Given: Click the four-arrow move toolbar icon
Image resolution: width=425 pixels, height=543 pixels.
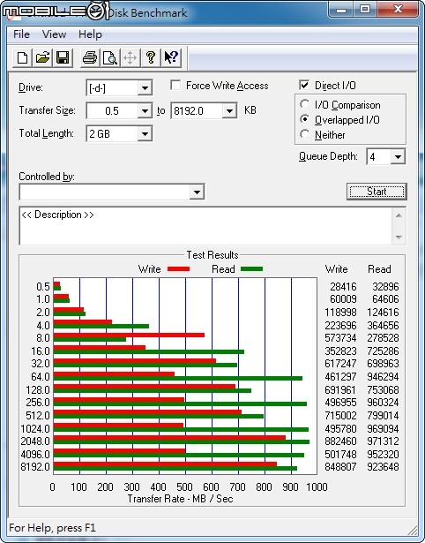Looking at the screenshot, I should 130,57.
